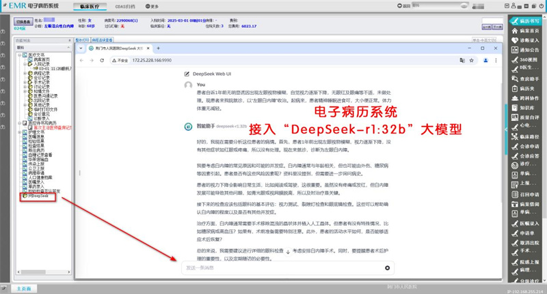Click the send message button in chat box
The width and height of the screenshot is (547, 294).
pyautogui.click(x=387, y=268)
